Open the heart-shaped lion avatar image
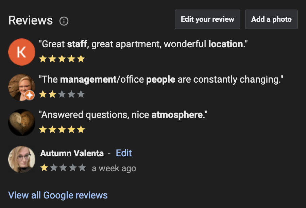This screenshot has height=208, width=306. click(21, 122)
